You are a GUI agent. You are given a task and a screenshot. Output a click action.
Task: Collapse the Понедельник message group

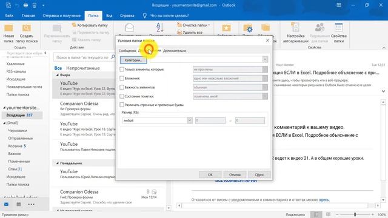point(58,163)
